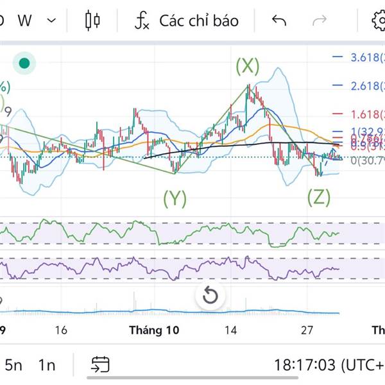Click the green market status dot

coord(24,64)
